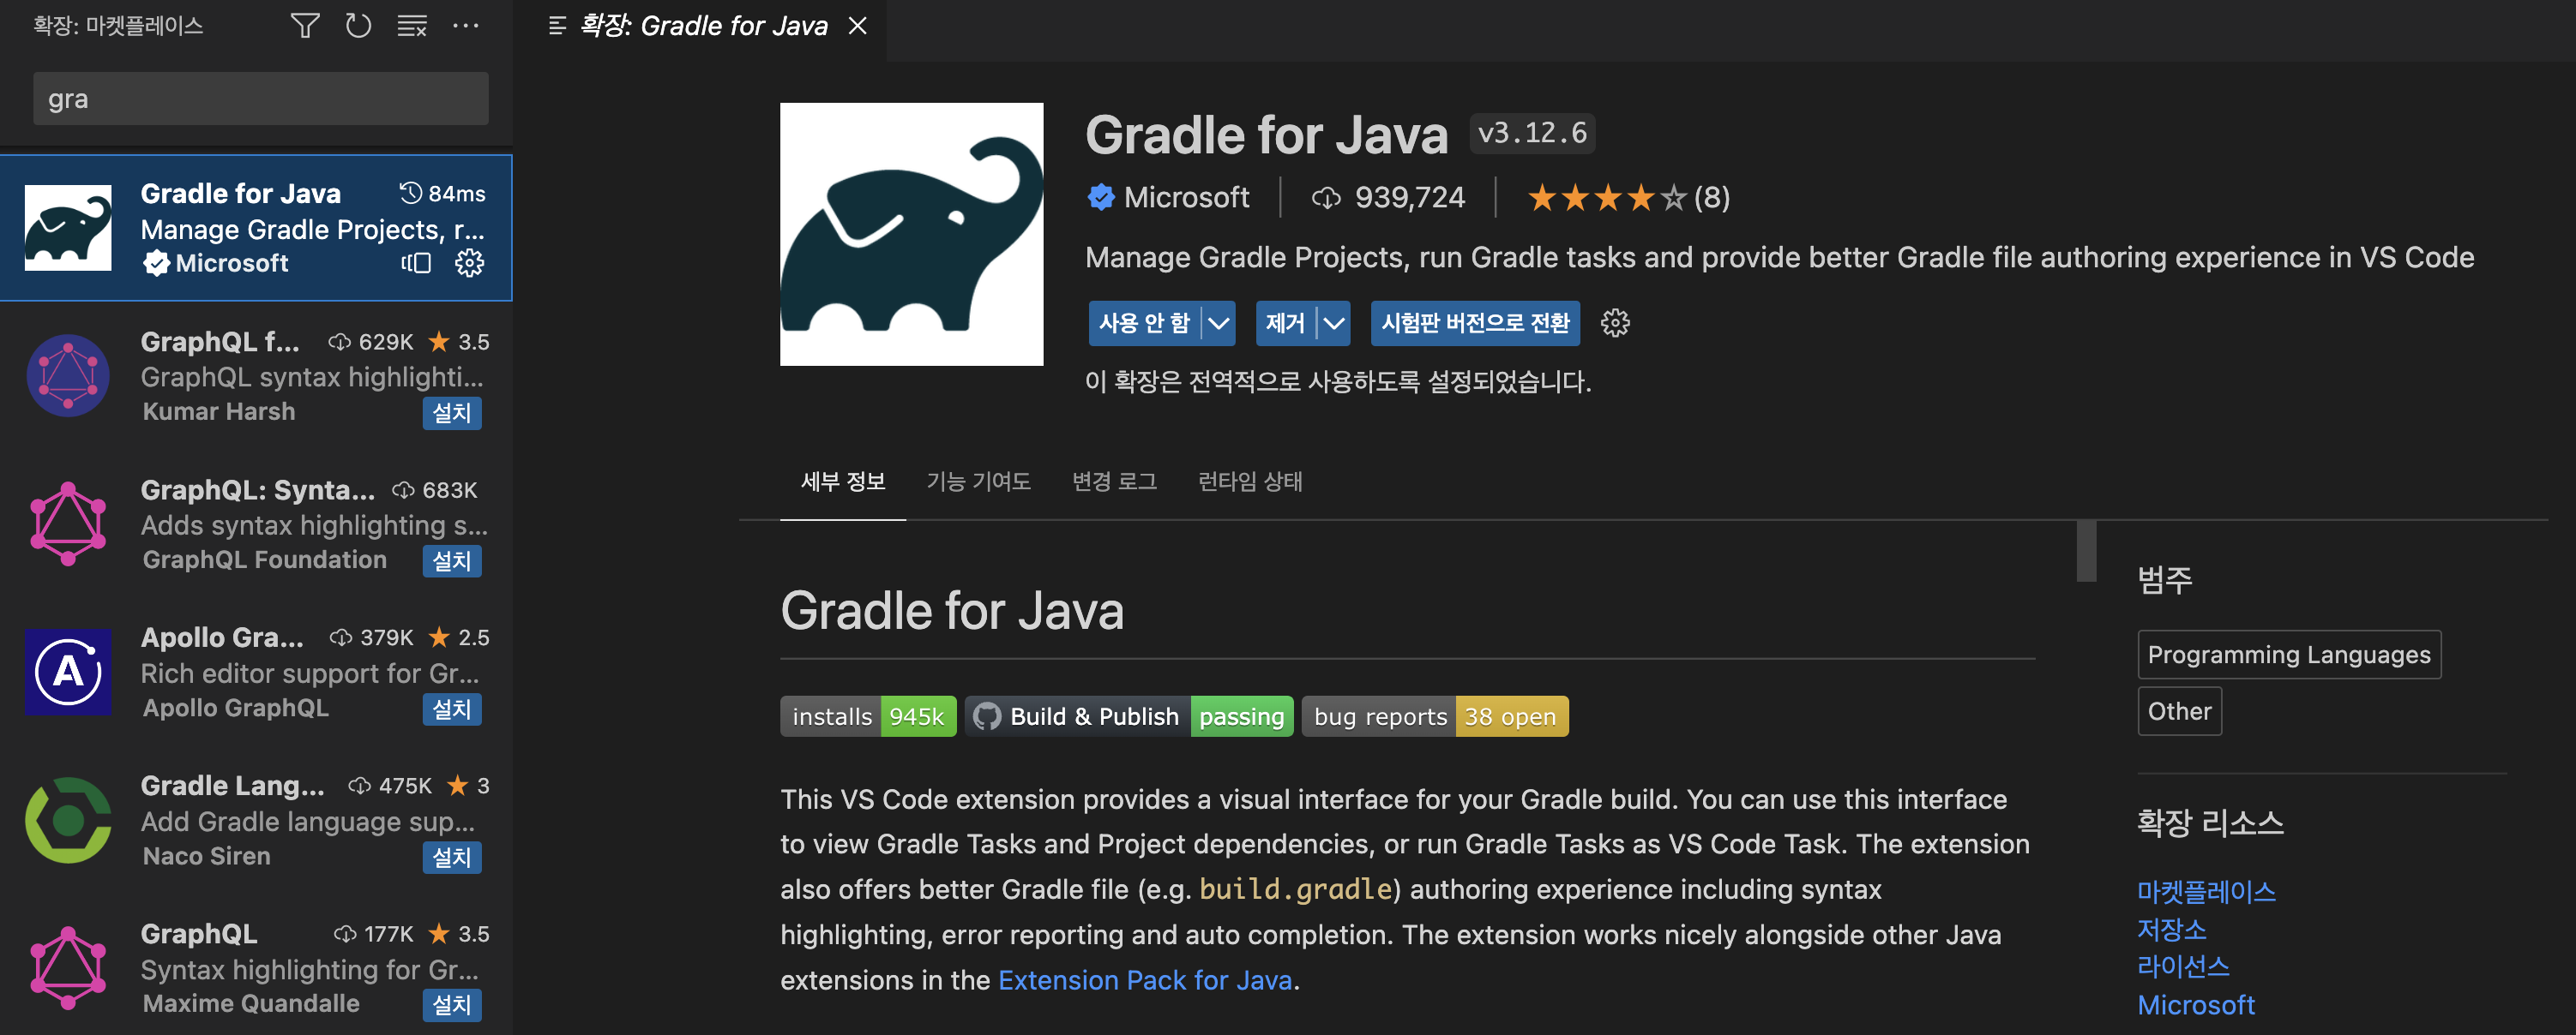Click the editor tab list icon
The image size is (2576, 1035).
click(557, 26)
